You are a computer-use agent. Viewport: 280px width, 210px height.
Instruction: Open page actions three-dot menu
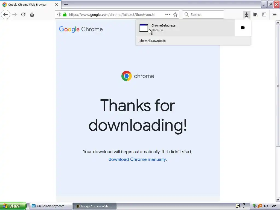point(168,14)
